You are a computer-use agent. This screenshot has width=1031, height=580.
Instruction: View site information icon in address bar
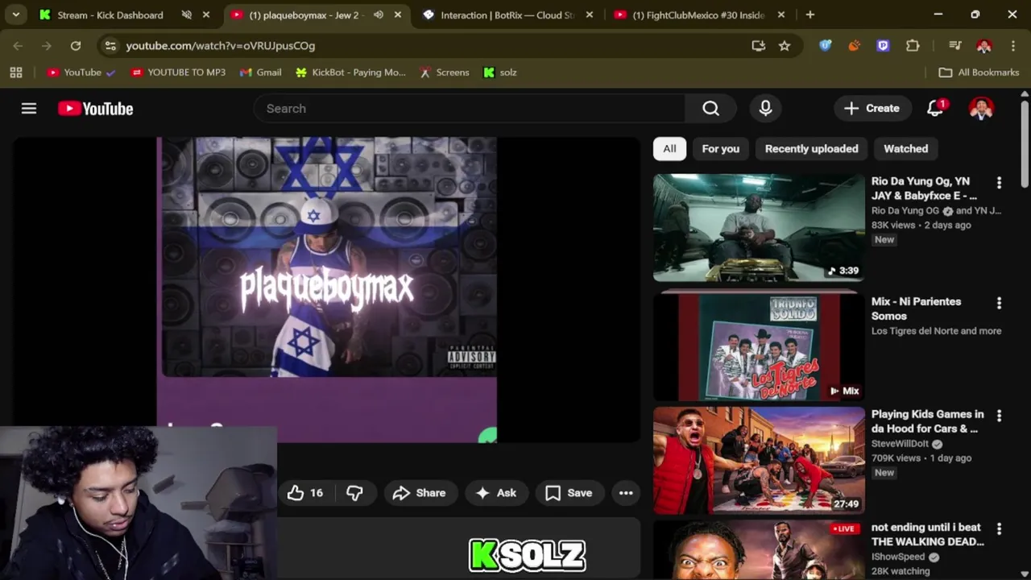(x=110, y=46)
